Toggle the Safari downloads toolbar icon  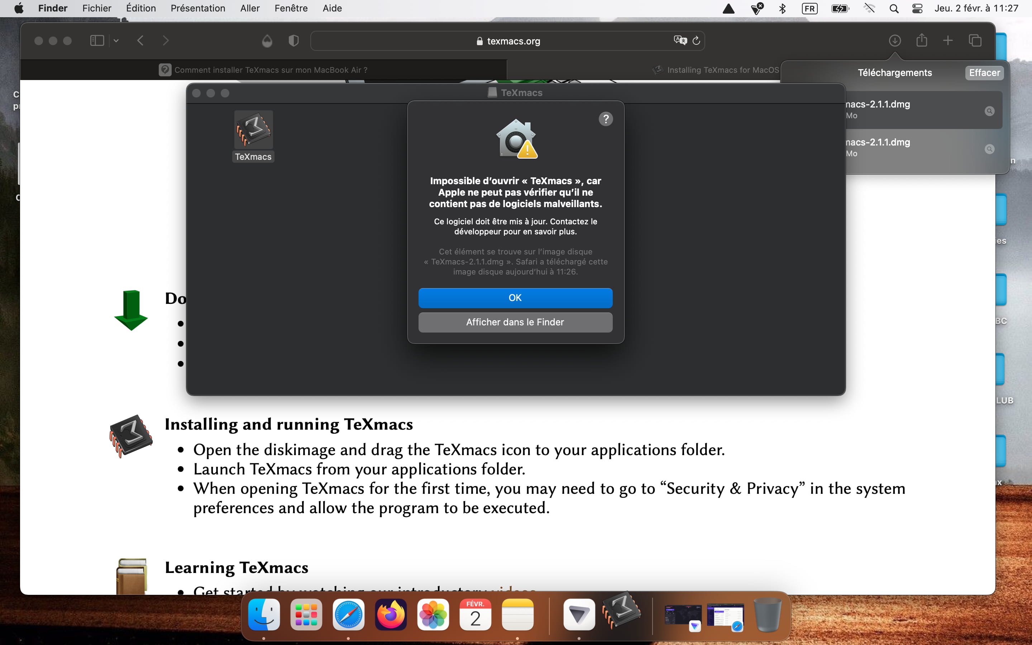[895, 40]
